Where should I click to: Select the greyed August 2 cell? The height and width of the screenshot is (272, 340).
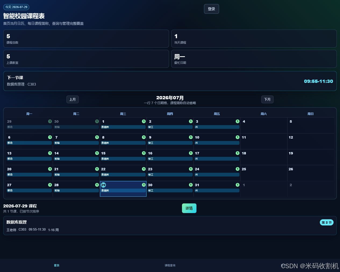[x=311, y=189]
